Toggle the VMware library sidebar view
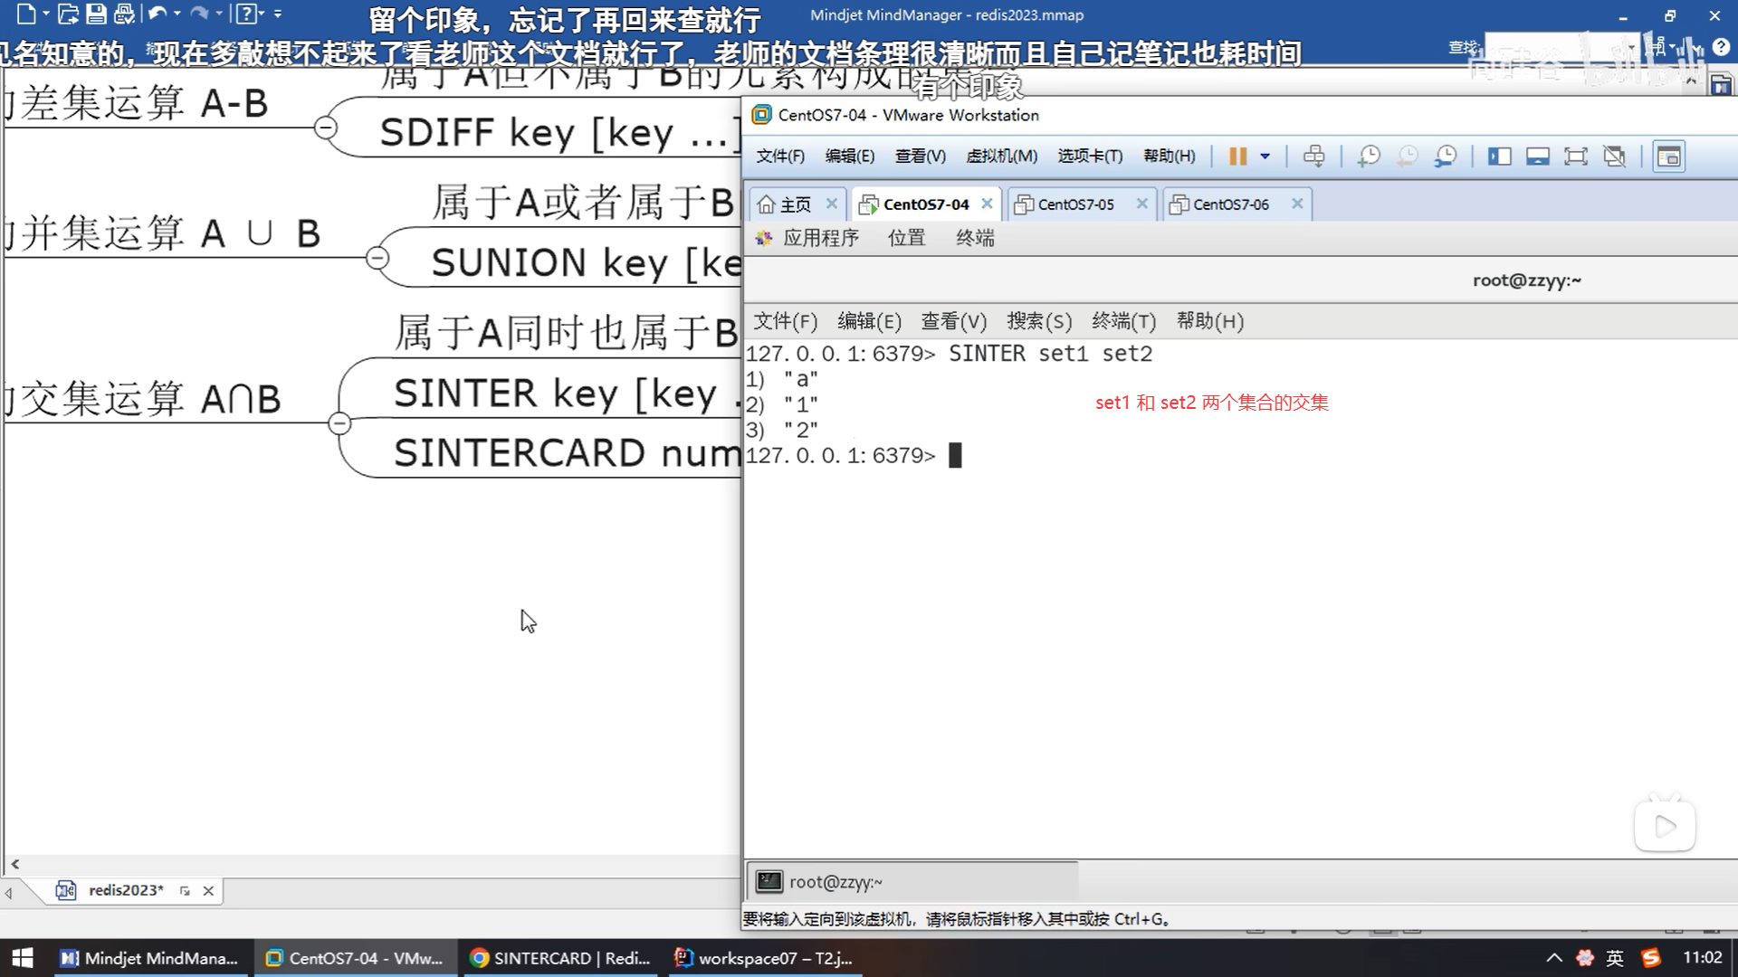This screenshot has width=1738, height=977. click(1499, 157)
